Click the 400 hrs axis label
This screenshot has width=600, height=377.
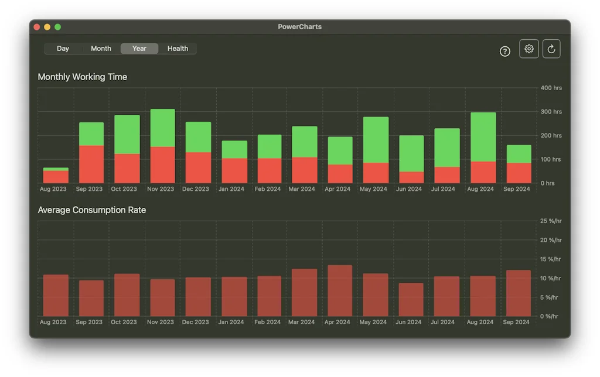550,88
